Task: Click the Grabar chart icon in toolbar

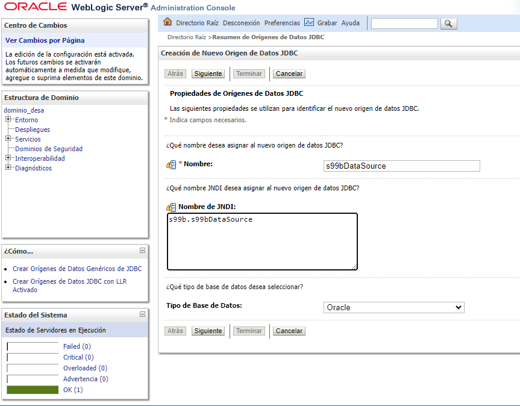Action: coord(309,22)
